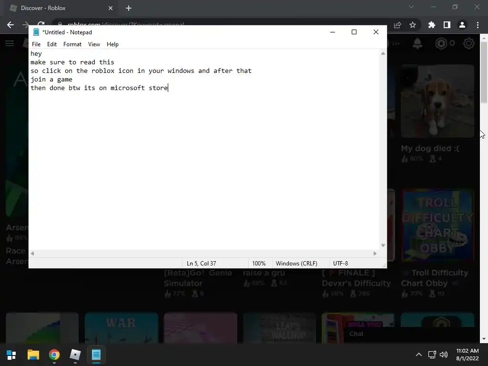Open Chrome profile avatar
488x366 pixels.
tap(462, 25)
